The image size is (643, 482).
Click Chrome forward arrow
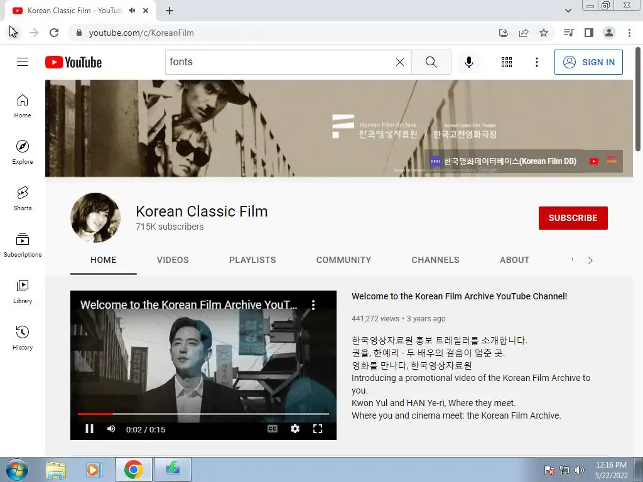34,33
